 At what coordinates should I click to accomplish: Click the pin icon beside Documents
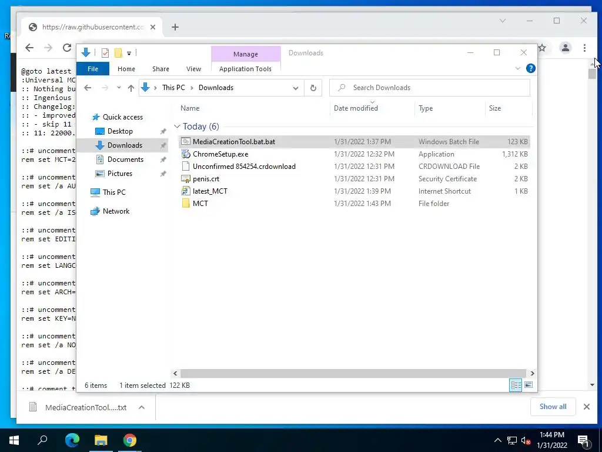tap(163, 159)
